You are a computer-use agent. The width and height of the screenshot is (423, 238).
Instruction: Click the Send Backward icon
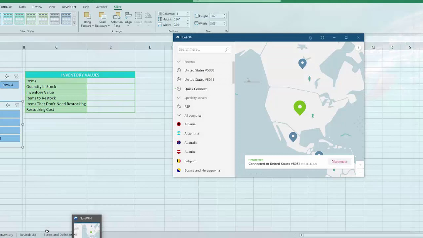point(102,16)
